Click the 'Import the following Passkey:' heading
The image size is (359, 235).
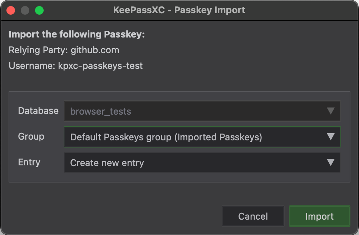pos(77,34)
